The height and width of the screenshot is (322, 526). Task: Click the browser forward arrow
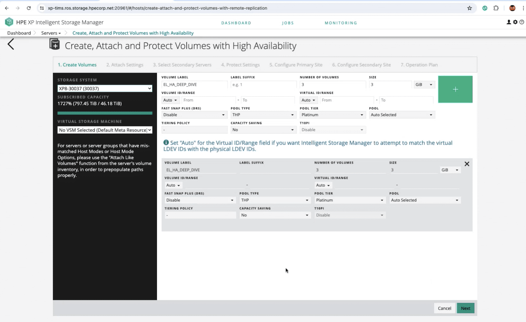pyautogui.click(x=18, y=8)
